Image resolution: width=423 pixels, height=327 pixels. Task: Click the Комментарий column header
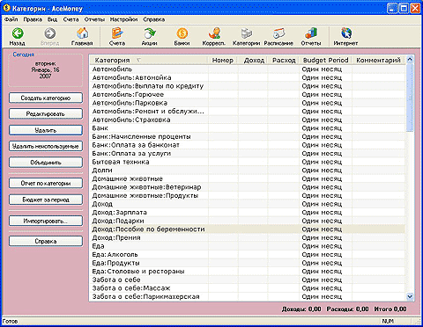point(378,60)
